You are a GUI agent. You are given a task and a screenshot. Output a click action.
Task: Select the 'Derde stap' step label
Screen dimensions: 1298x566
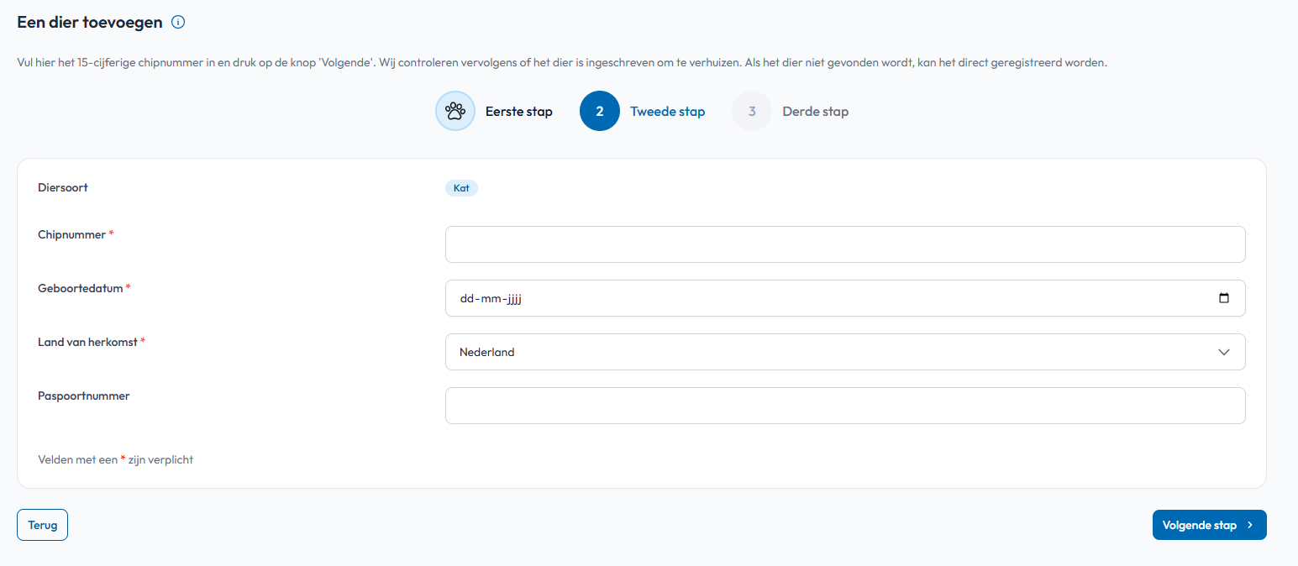coord(815,112)
